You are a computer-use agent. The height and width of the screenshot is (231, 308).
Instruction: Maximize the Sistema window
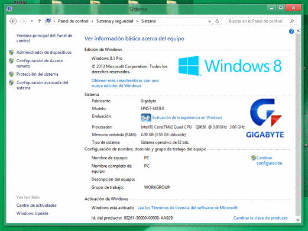281,8
